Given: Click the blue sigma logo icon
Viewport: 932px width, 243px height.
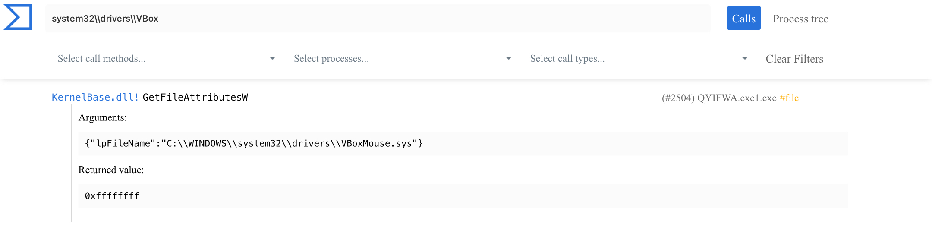Looking at the screenshot, I should [18, 17].
